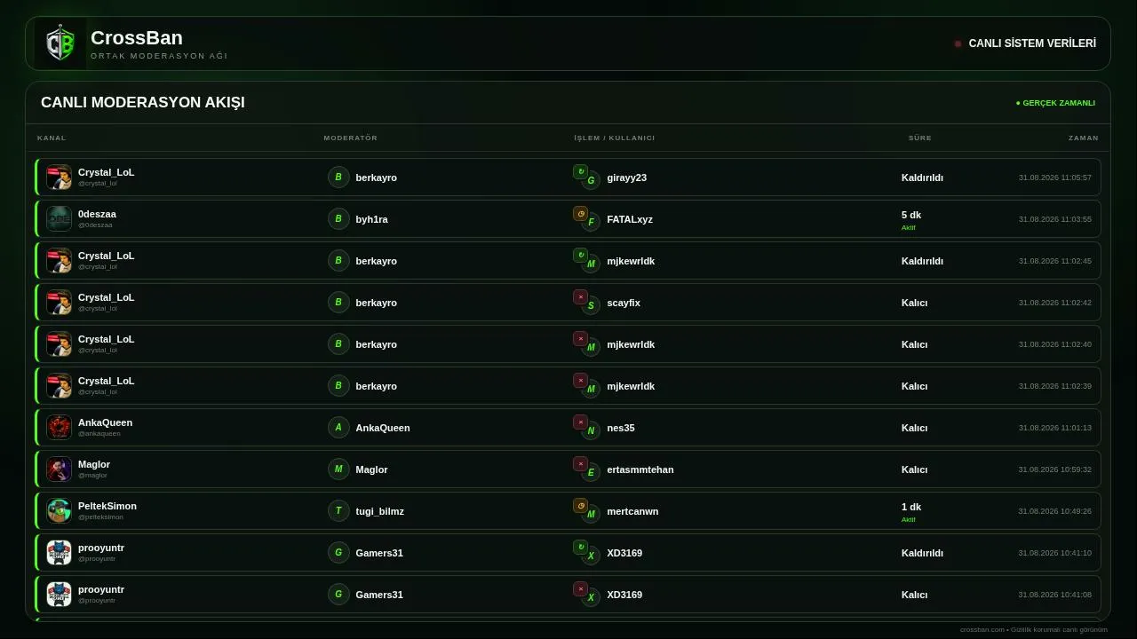
Task: Open the 0deszaa channel avatar
Action: 59,218
